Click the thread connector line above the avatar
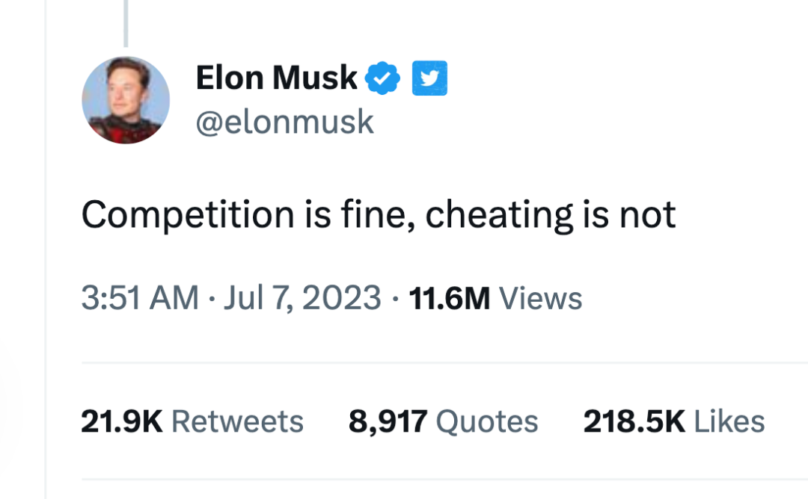 coord(126,22)
